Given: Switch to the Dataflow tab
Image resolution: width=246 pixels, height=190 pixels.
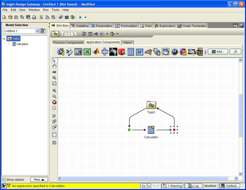Looking at the screenshot, I should tap(80, 26).
